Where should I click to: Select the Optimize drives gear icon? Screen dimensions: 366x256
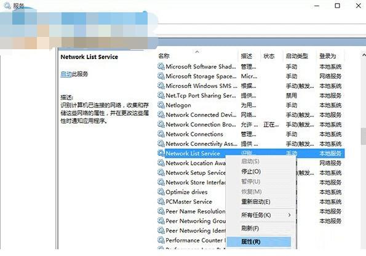click(x=161, y=192)
